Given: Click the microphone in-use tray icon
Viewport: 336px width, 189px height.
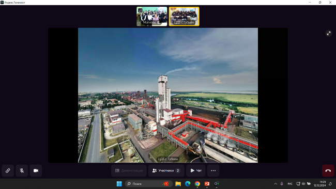Looking at the screenshot, I should pyautogui.click(x=282, y=184).
